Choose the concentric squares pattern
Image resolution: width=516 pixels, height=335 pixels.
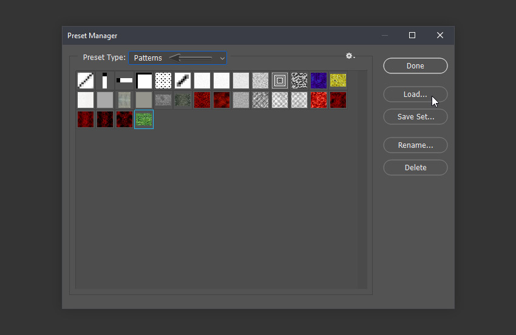[x=280, y=81]
